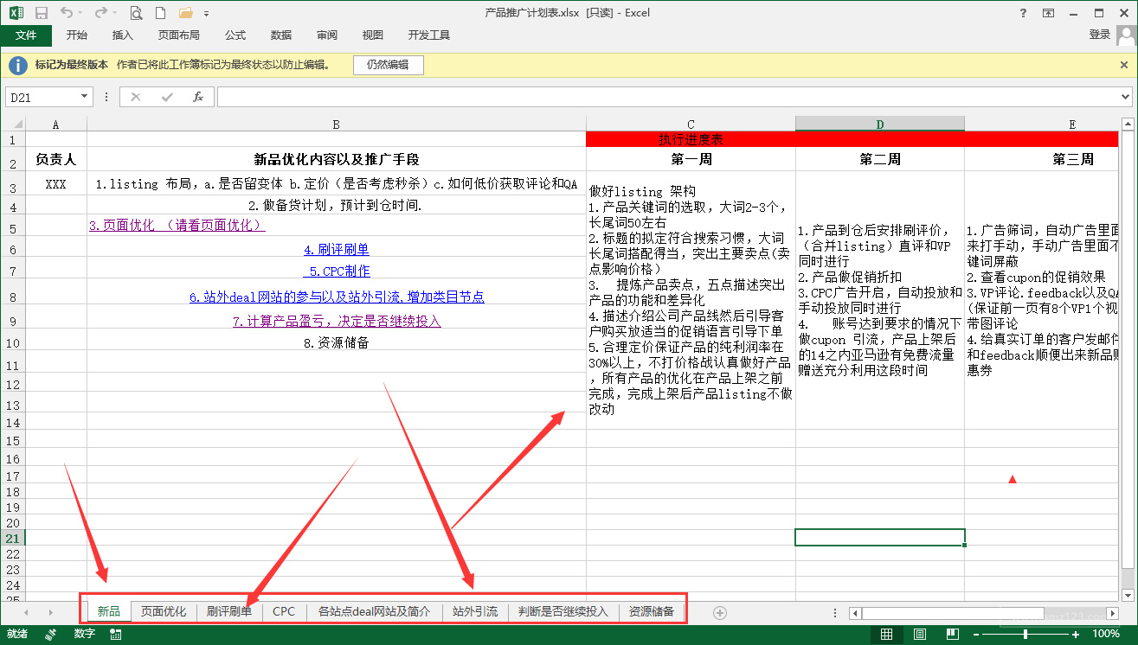Follow the 7.计算产品盈亏 hyperlink
This screenshot has width=1138, height=645.
tap(337, 321)
